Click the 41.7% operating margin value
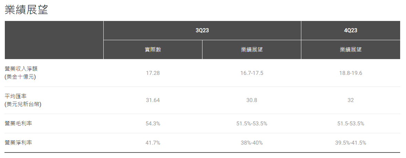This screenshot has width=406, height=158. (153, 143)
